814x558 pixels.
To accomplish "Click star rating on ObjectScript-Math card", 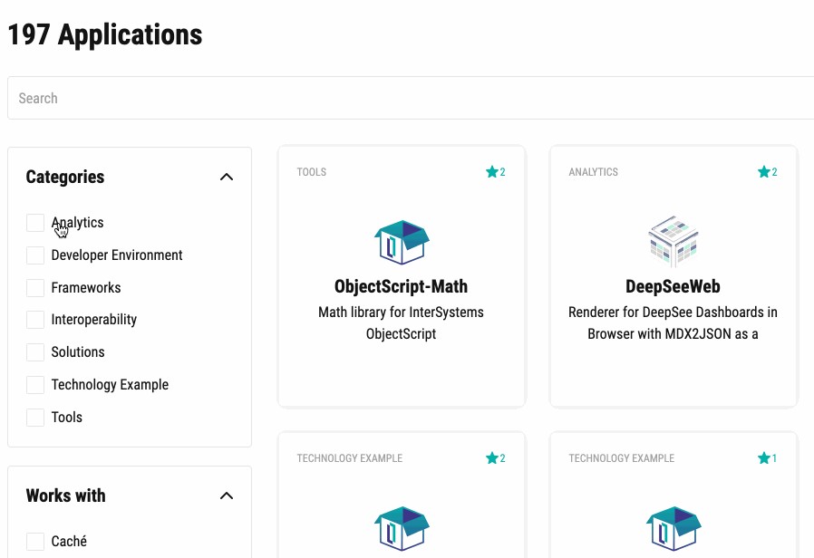I will tap(496, 172).
